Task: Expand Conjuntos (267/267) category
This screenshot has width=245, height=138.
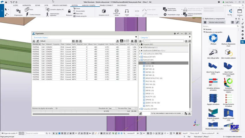Action: pos(140,109)
